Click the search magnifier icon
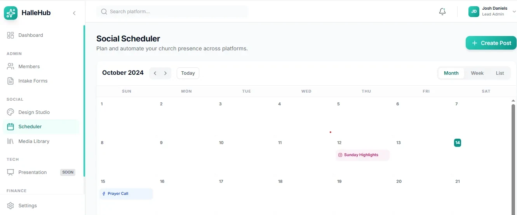This screenshot has width=517, height=215. (x=104, y=12)
